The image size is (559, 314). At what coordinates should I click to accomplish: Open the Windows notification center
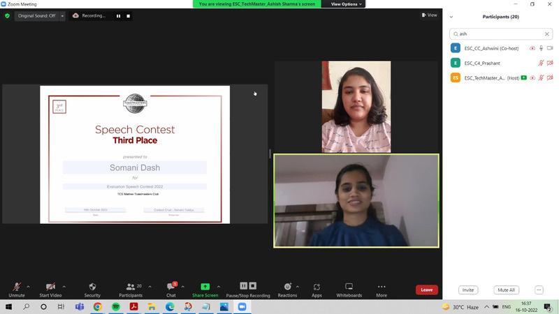[548, 306]
